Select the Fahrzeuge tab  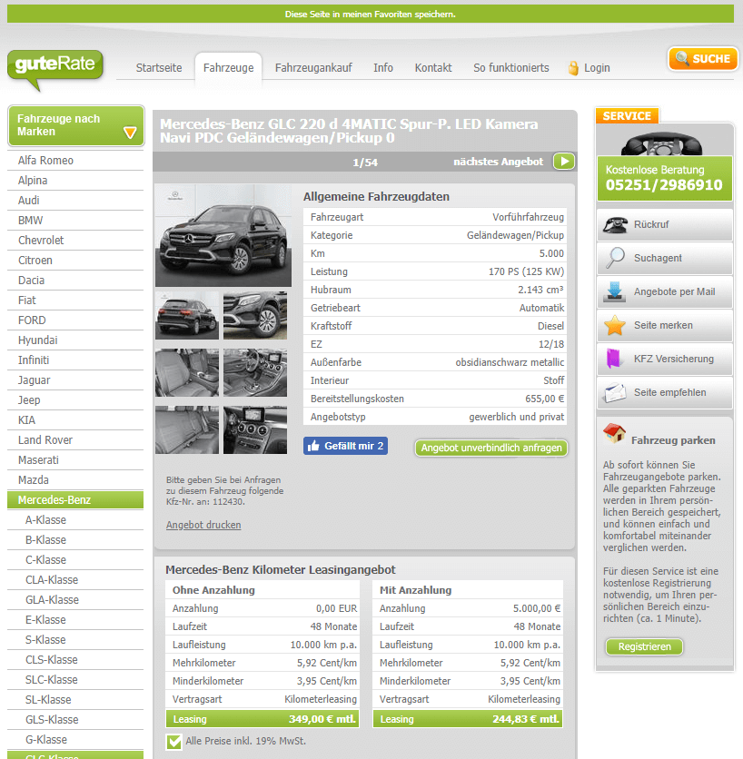[229, 68]
